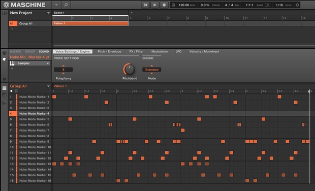
Task: Select the MASTER channel tab
Action: pyautogui.click(x=15, y=52)
